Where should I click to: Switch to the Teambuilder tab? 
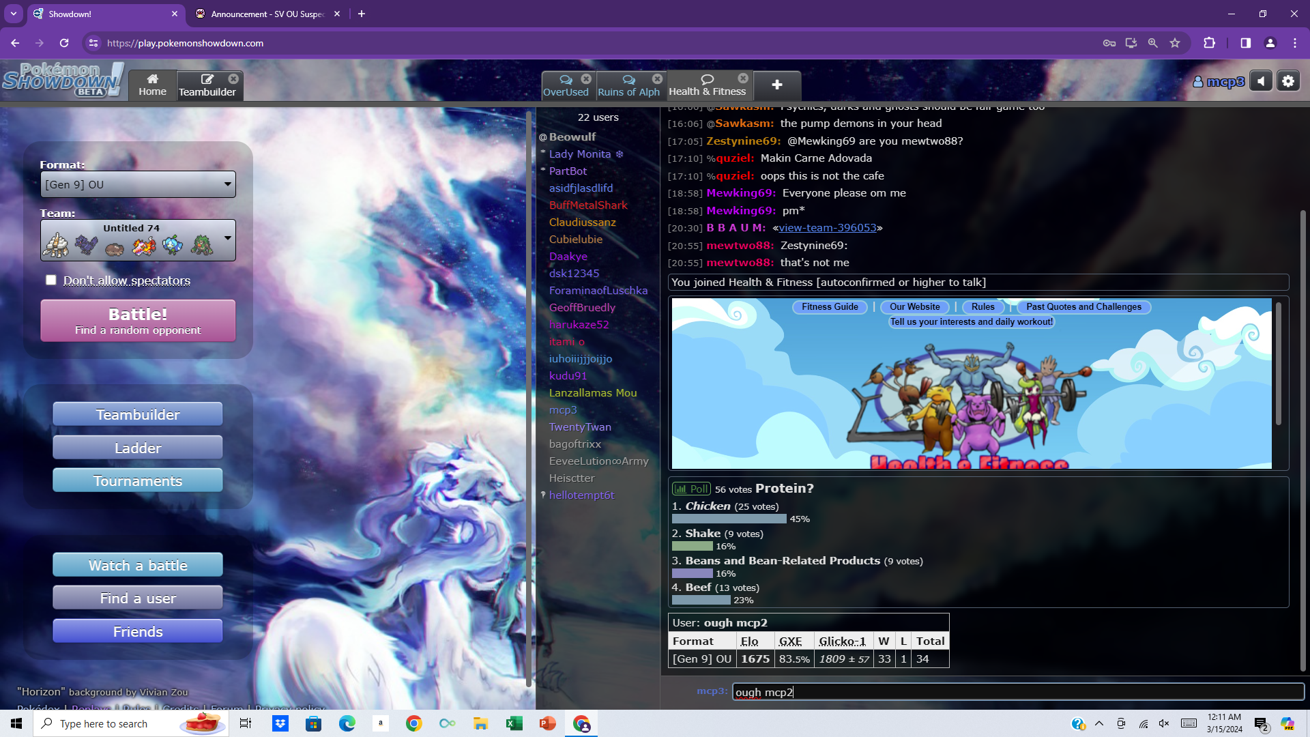tap(207, 85)
